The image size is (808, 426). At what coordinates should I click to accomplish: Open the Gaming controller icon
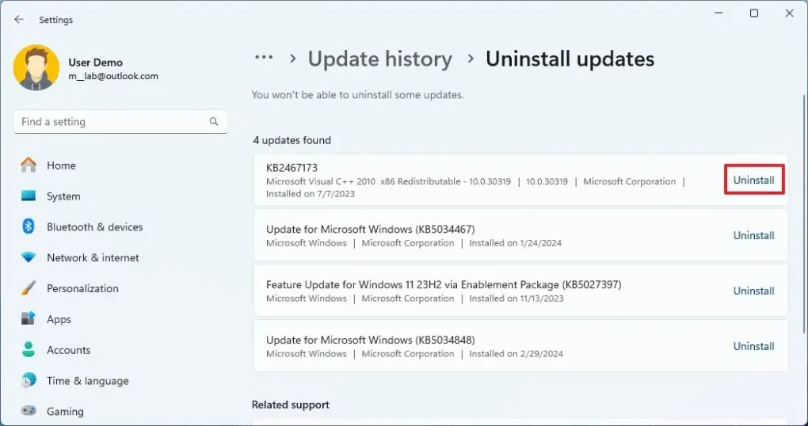(29, 411)
